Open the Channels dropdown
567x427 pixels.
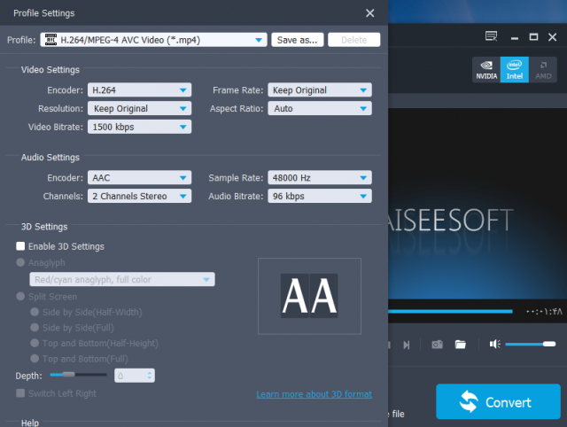[140, 196]
